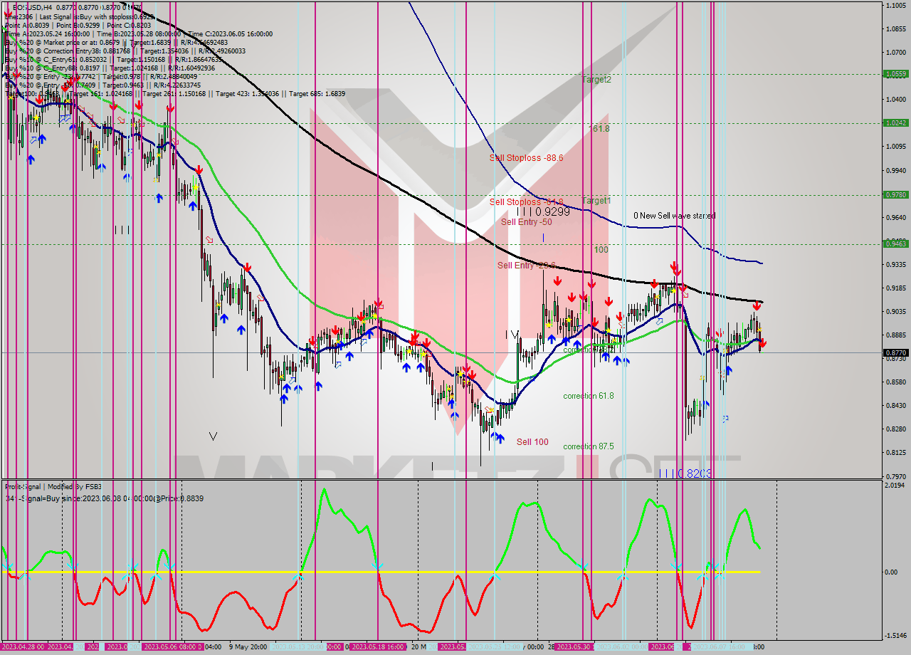Viewport: 911px width, 655px height.
Task: Click the current price tag 0.8770
Action: coord(895,352)
